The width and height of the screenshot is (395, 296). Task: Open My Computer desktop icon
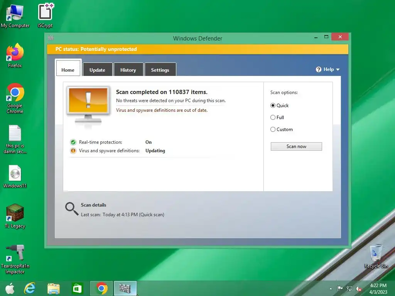15,15
